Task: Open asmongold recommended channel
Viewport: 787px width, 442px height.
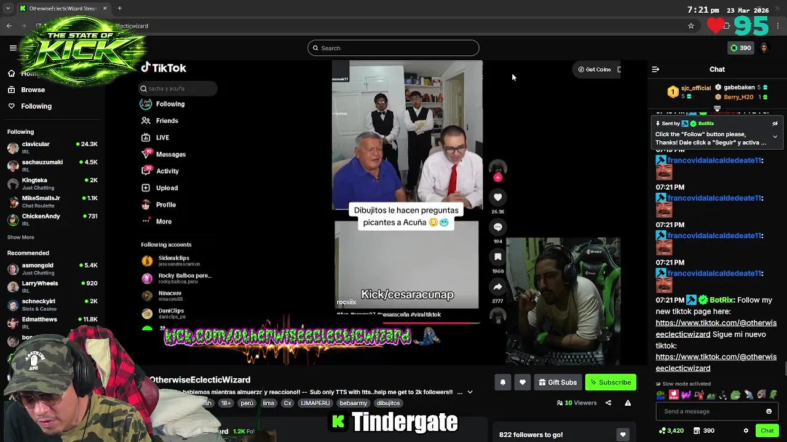Action: pos(52,268)
